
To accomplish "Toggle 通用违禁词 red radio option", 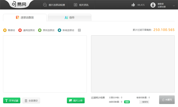I will (x=20, y=30).
